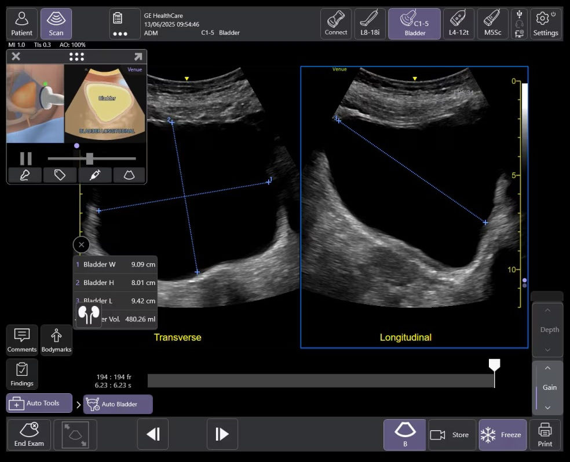The width and height of the screenshot is (570, 462).
Task: Click the Store icon to save the image
Action: [452, 434]
